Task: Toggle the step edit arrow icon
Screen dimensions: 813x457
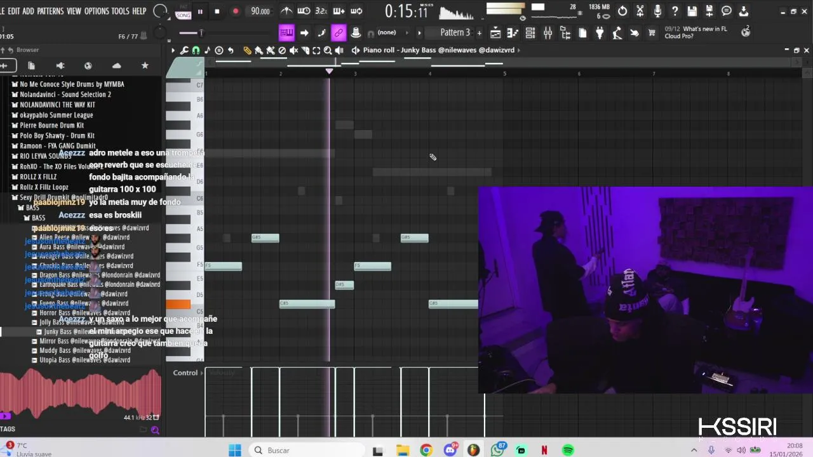Action: click(x=304, y=33)
